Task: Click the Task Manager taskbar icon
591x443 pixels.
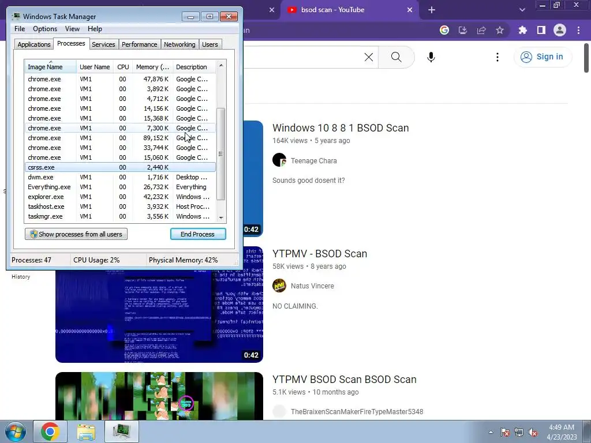Action: [x=122, y=431]
